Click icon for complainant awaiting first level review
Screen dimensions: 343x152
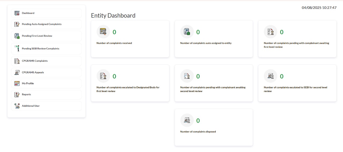coord(270,32)
